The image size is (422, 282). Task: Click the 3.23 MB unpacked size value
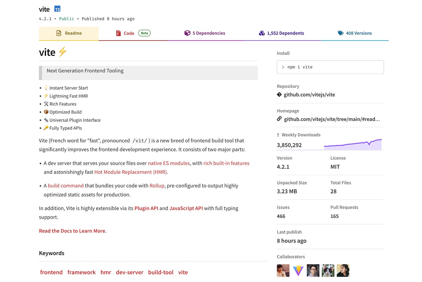pyautogui.click(x=287, y=191)
